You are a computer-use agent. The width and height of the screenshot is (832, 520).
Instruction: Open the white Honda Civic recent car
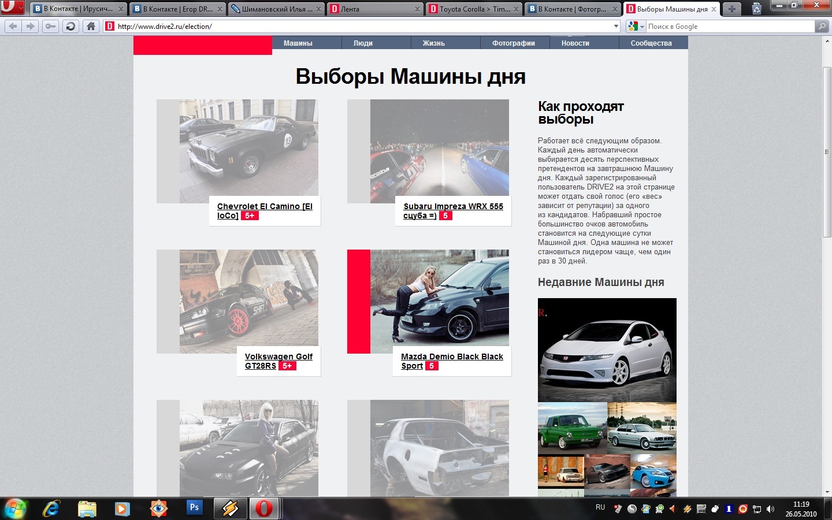click(607, 350)
